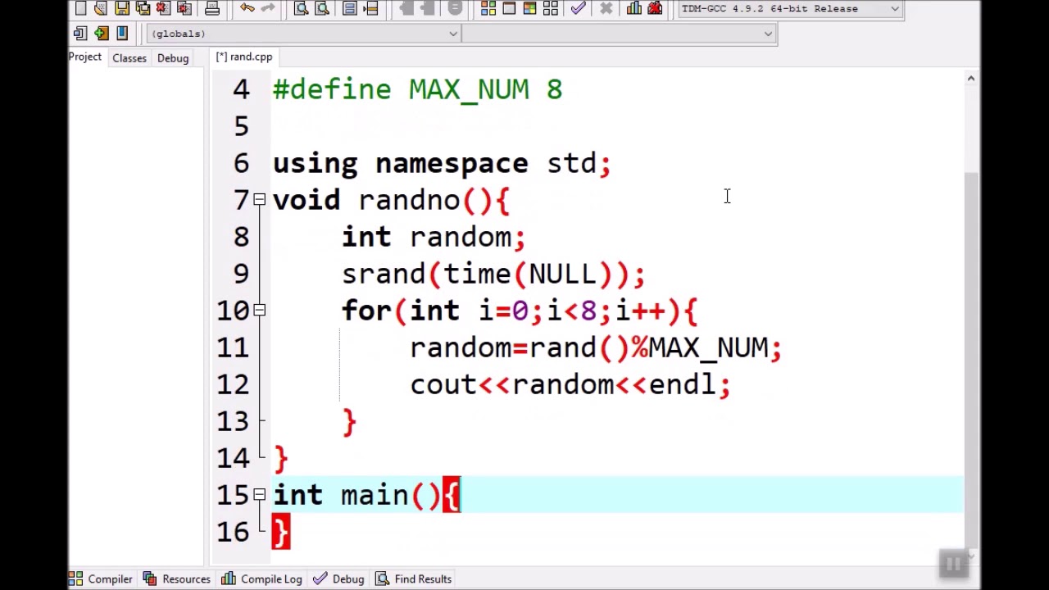The height and width of the screenshot is (590, 1049).
Task: Click 'using namespace std;' on line 6
Action: tap(442, 163)
